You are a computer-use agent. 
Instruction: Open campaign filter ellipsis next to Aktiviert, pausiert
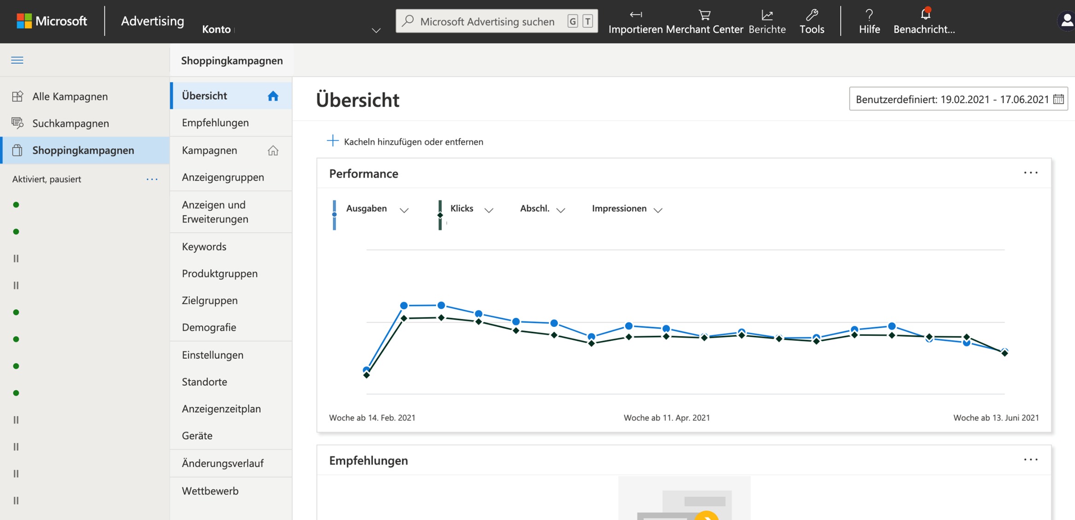pyautogui.click(x=152, y=179)
